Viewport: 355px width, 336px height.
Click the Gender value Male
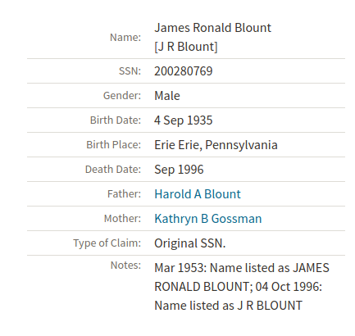pyautogui.click(x=167, y=96)
